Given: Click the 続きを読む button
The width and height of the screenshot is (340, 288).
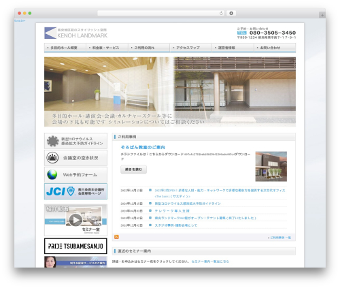Looking at the screenshot, I should (133, 170).
